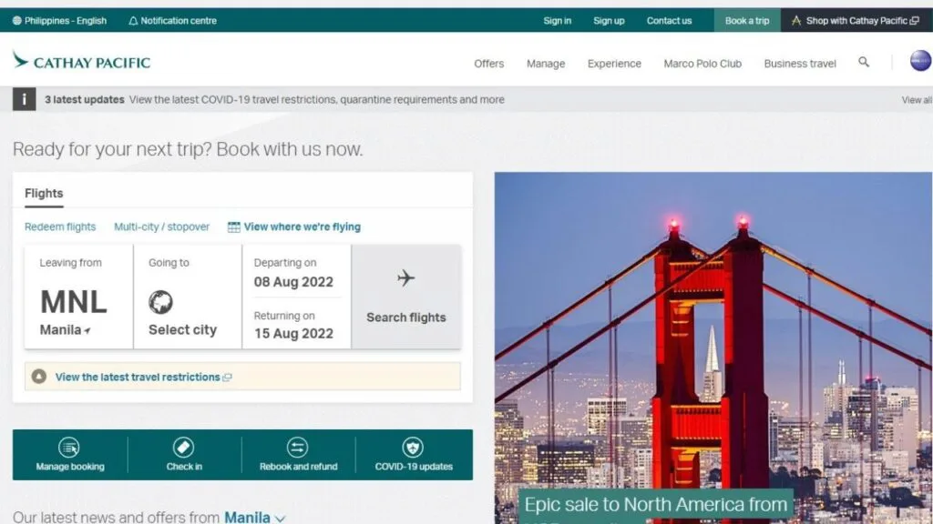The height and width of the screenshot is (524, 933).
Task: Select the Book a trip tab
Action: [747, 21]
